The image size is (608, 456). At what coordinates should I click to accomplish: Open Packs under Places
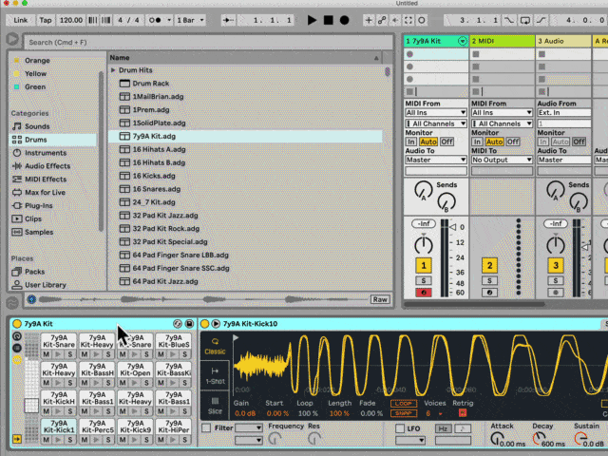[x=34, y=272]
